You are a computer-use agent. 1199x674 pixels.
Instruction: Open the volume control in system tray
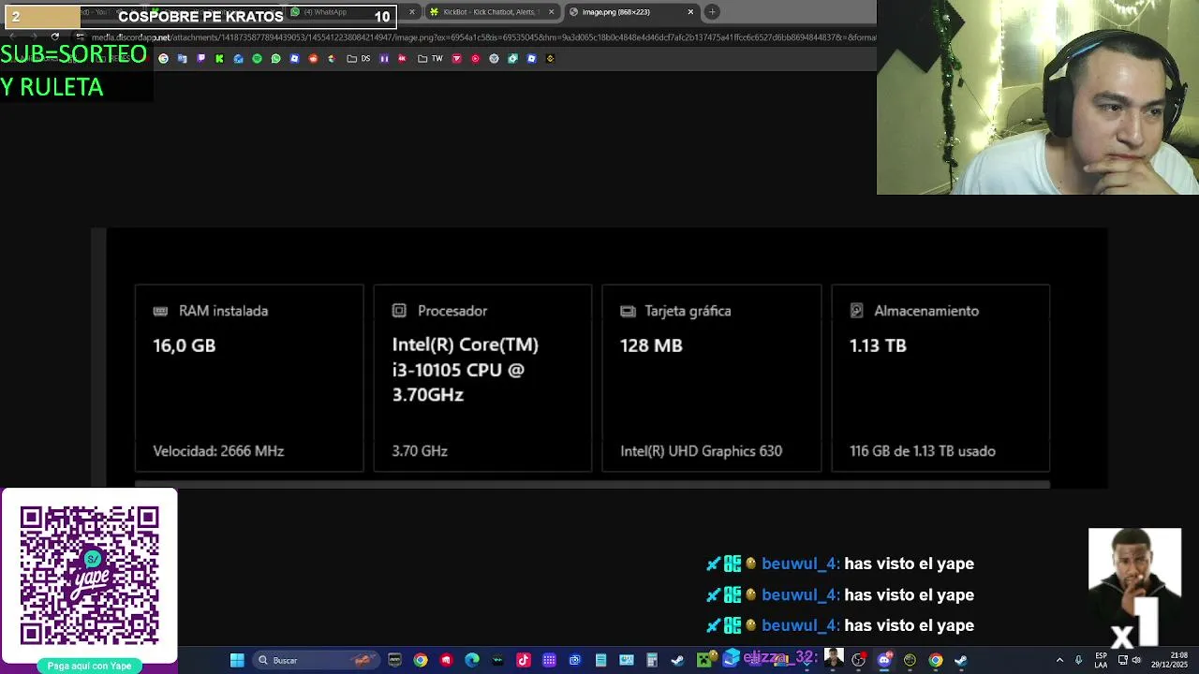pos(1136,660)
